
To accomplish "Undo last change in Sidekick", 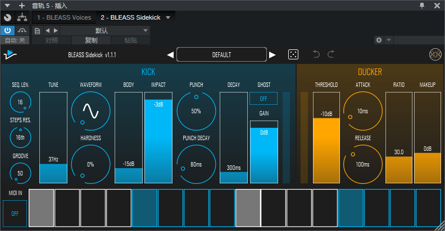I will coord(316,54).
